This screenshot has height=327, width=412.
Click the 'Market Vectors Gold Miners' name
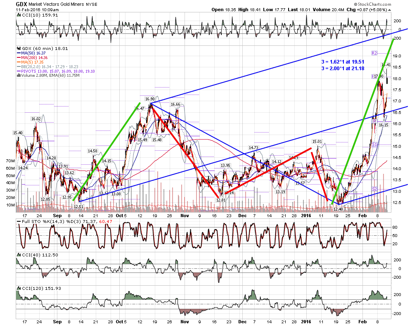click(56, 5)
